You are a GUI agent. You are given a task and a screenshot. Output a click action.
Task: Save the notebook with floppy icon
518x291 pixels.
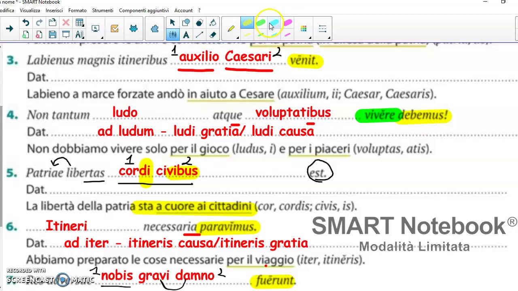click(52, 35)
